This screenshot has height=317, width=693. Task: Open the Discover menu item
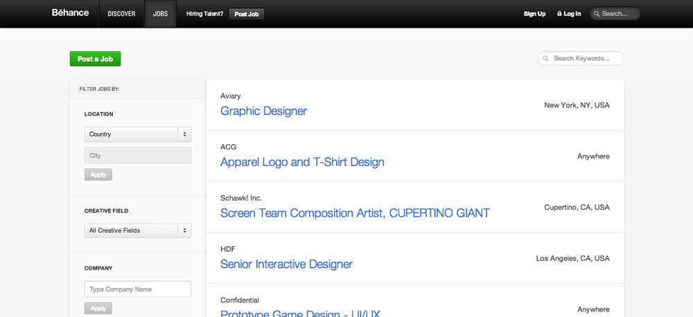click(121, 14)
